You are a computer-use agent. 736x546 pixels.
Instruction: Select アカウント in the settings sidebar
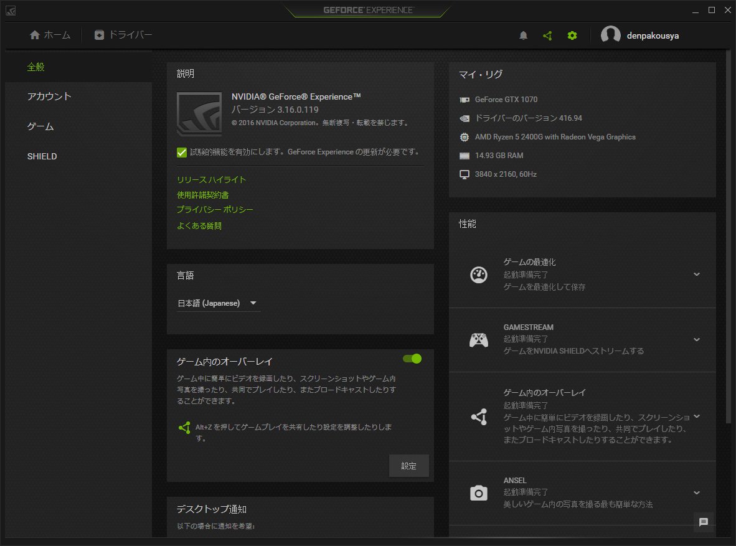[78, 96]
